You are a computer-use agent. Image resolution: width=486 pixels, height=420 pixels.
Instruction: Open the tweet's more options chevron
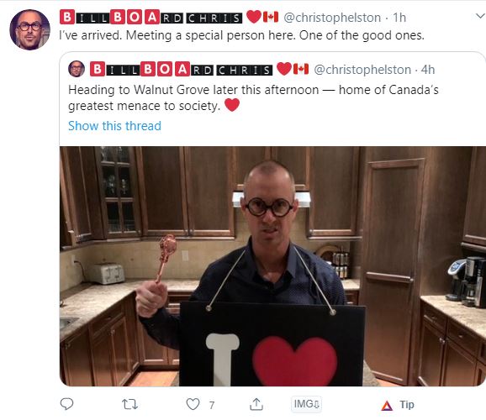pyautogui.click(x=480, y=15)
